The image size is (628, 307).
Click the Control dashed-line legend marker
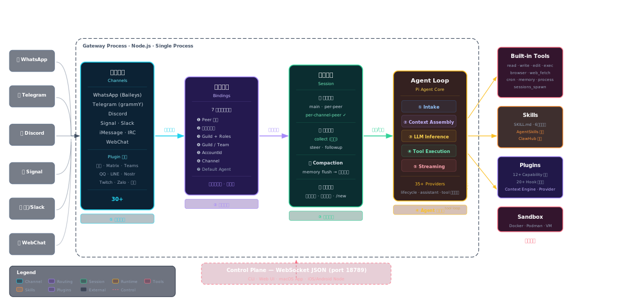(x=116, y=289)
